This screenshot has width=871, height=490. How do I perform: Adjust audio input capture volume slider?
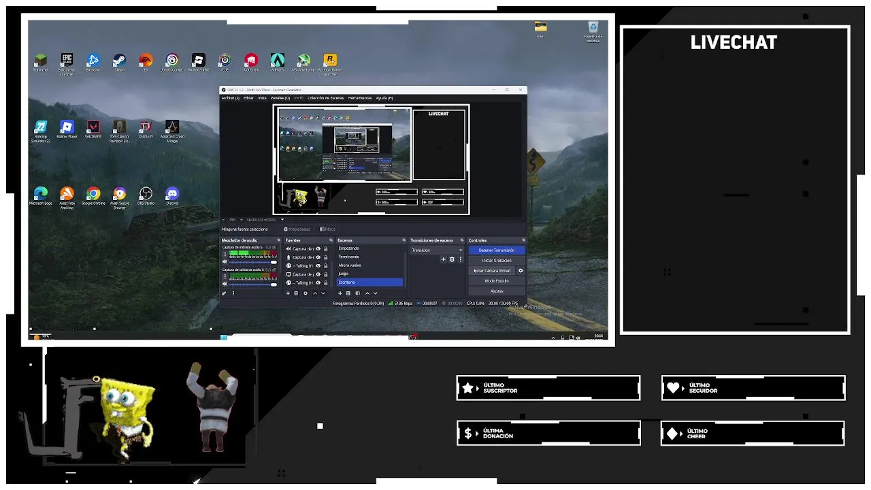tap(253, 262)
